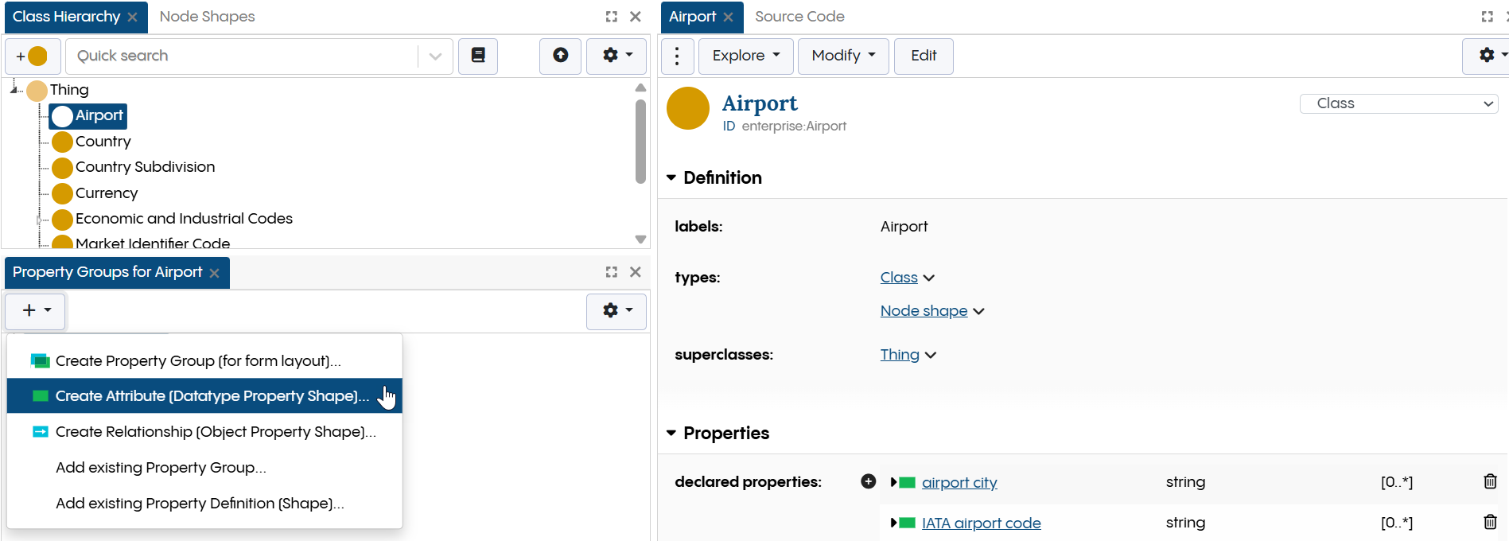Expand the airport city property row
Image resolution: width=1509 pixels, height=541 pixels.
click(893, 482)
